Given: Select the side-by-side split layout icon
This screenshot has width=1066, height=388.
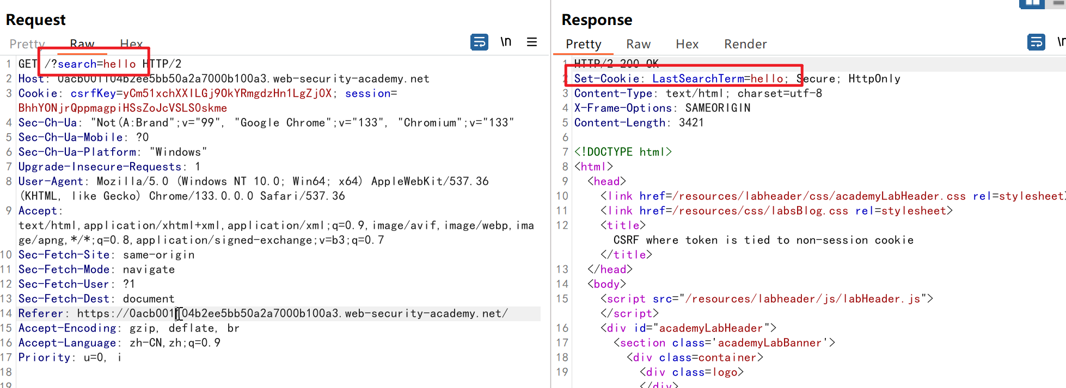Looking at the screenshot, I should pyautogui.click(x=1031, y=3).
